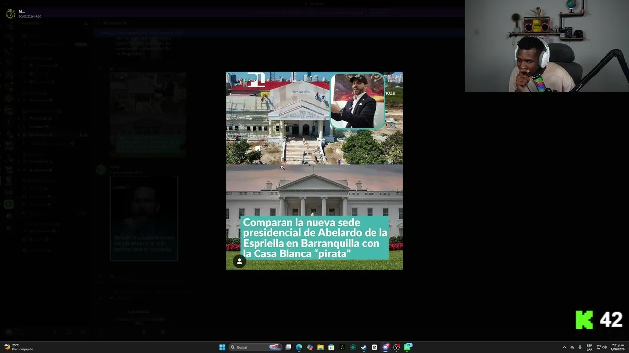
Task: Open the 25°C weather widget
Action: pyautogui.click(x=19, y=347)
